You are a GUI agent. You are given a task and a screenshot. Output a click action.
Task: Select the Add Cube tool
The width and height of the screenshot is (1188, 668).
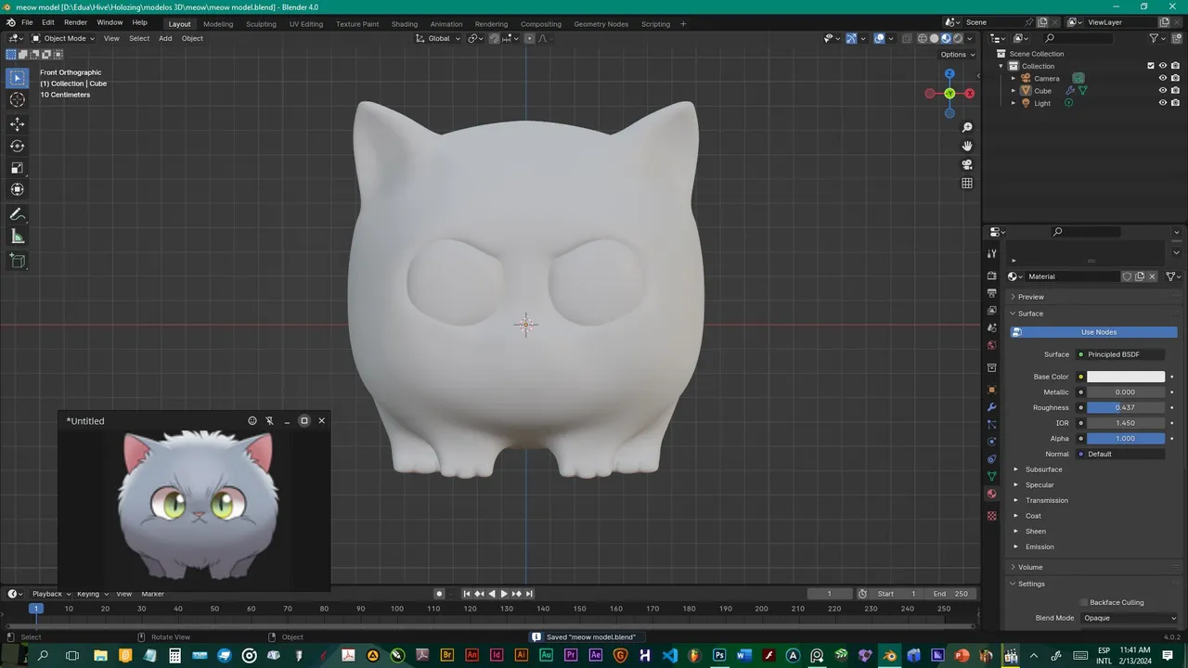pos(18,262)
